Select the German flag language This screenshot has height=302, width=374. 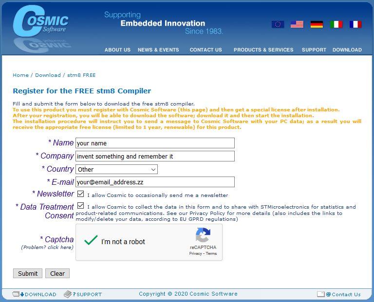[317, 24]
